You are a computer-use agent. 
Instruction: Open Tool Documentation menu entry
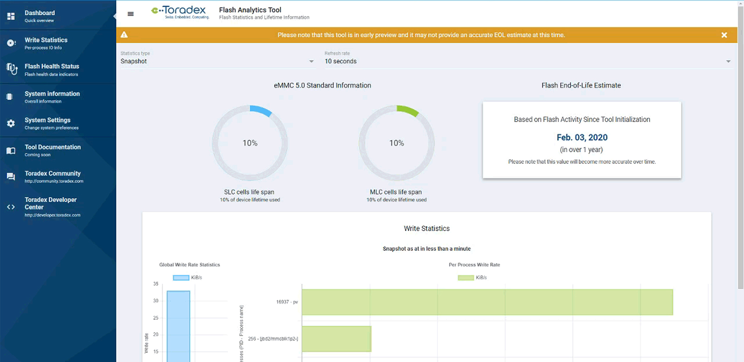coord(58,150)
